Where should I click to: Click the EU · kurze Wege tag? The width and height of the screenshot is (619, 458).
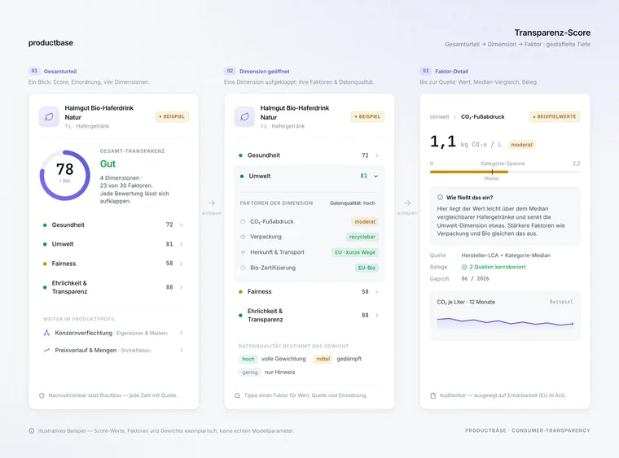[x=355, y=252]
